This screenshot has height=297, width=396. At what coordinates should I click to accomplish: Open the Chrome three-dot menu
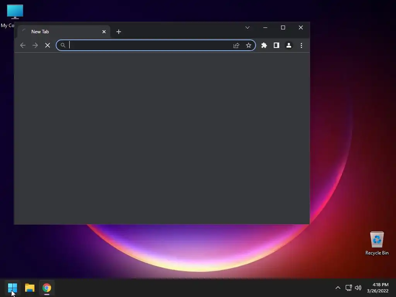click(x=301, y=45)
